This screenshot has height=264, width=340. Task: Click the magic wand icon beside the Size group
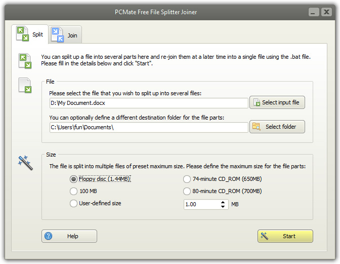pyautogui.click(x=25, y=163)
